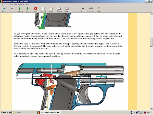Open the Search tool
Screen dimensions: 153x115
point(59,8)
